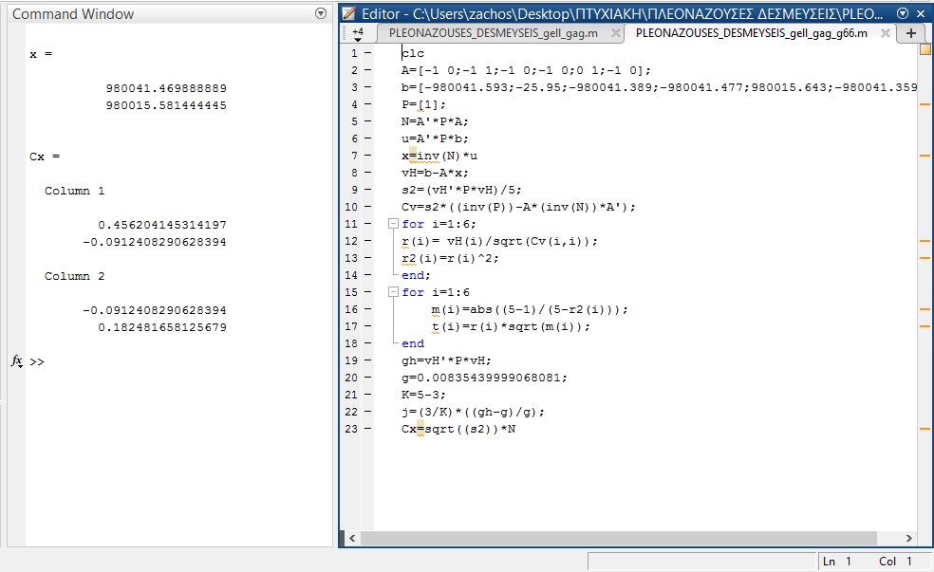The width and height of the screenshot is (934, 572).
Task: Set breakpoint dash on line 7
Action: 367,156
